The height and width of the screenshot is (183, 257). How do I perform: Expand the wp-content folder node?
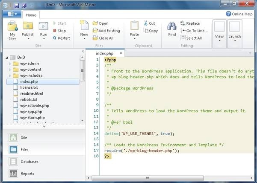tap(10, 69)
